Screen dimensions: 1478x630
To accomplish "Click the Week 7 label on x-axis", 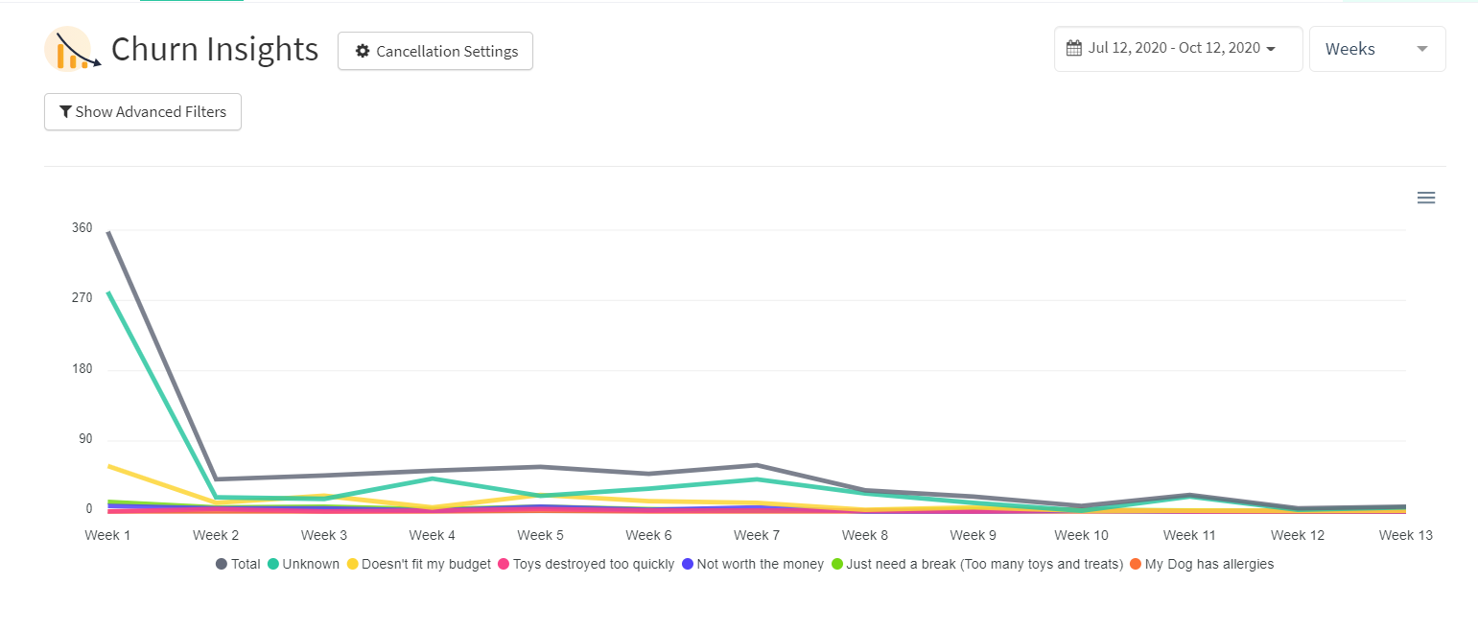I will coord(757,535).
